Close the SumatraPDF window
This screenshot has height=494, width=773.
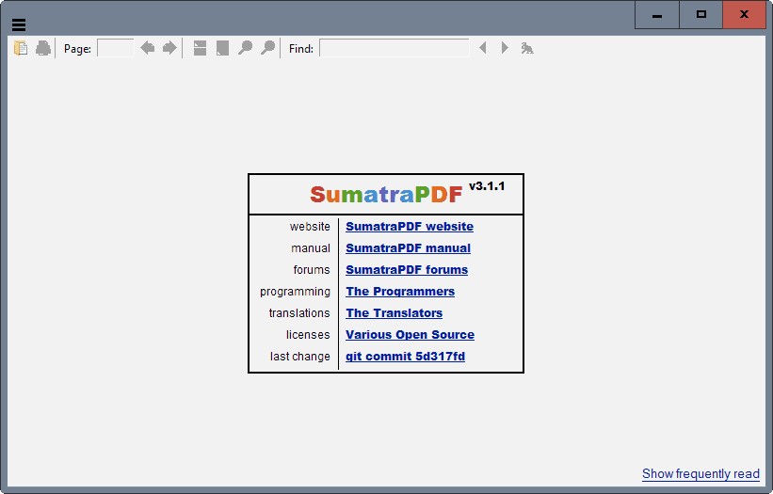(x=745, y=15)
